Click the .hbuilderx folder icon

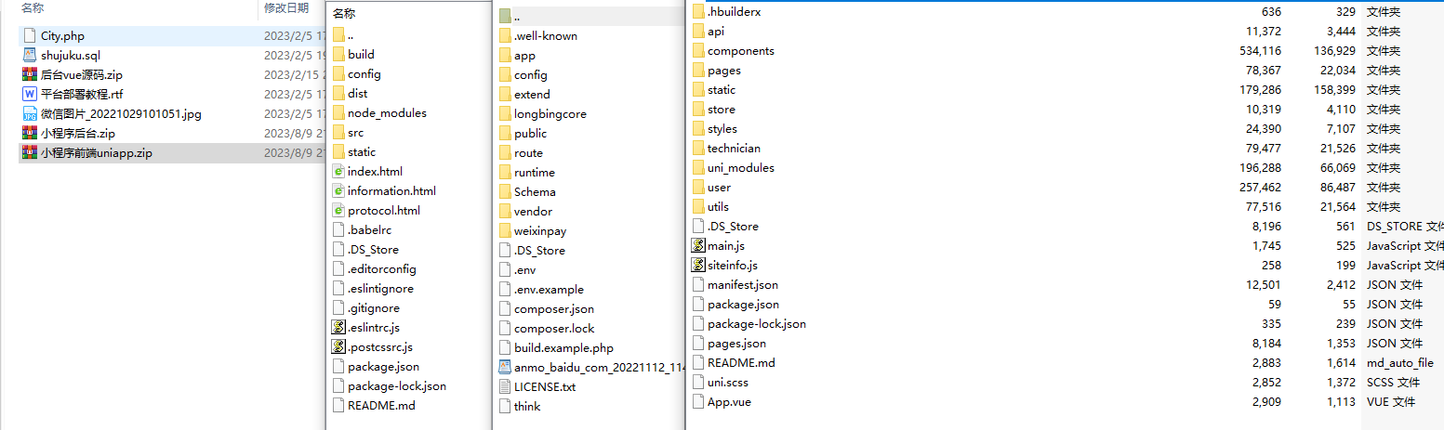pyautogui.click(x=698, y=12)
